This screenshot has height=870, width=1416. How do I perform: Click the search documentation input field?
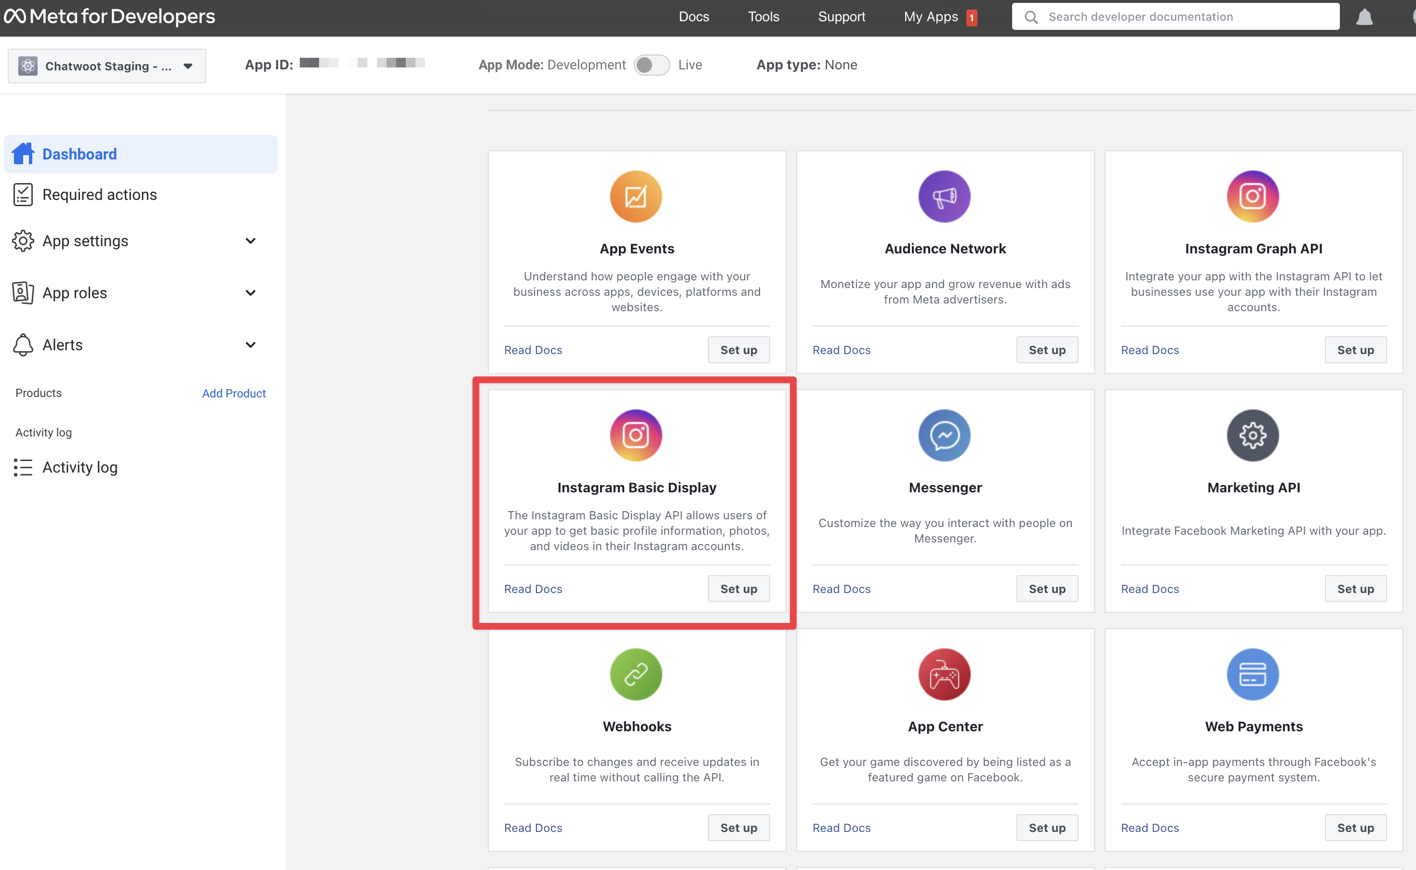1176,16
